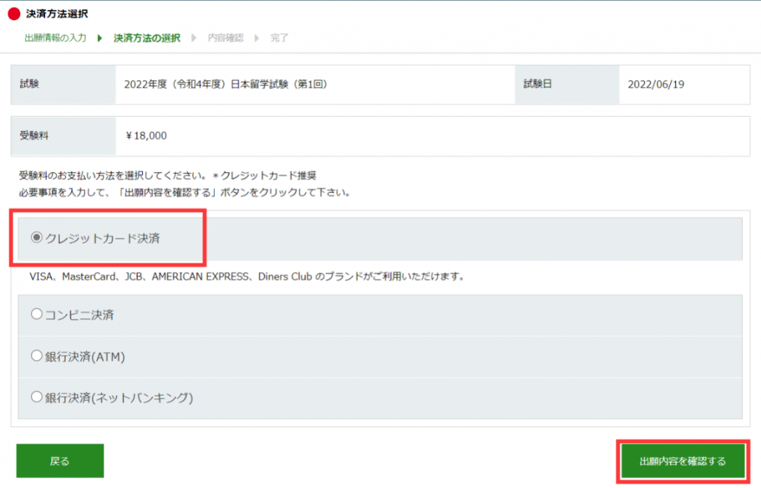Click exam name 2022年度 日本留学試験 text
Screen dimensions: 761x488
point(225,85)
